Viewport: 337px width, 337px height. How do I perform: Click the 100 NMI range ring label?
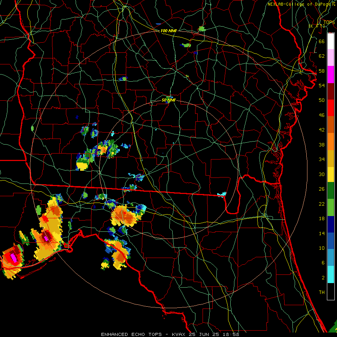pyautogui.click(x=168, y=31)
